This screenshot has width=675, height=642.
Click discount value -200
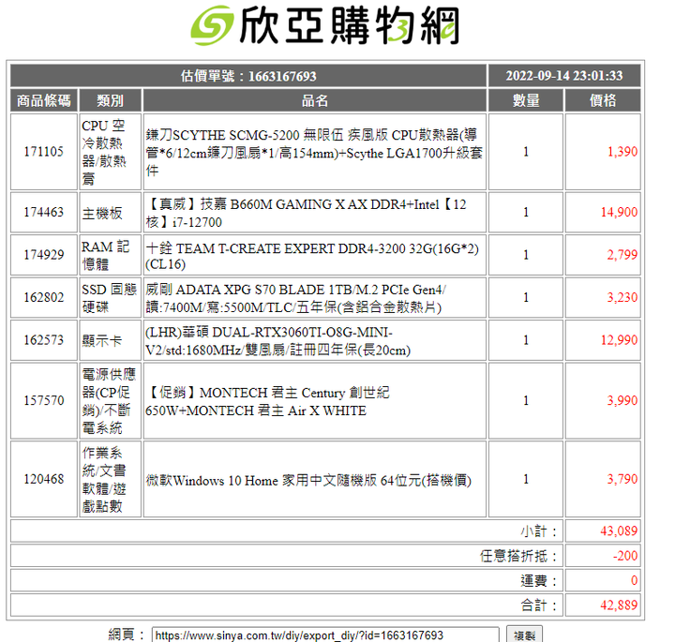pyautogui.click(x=625, y=556)
